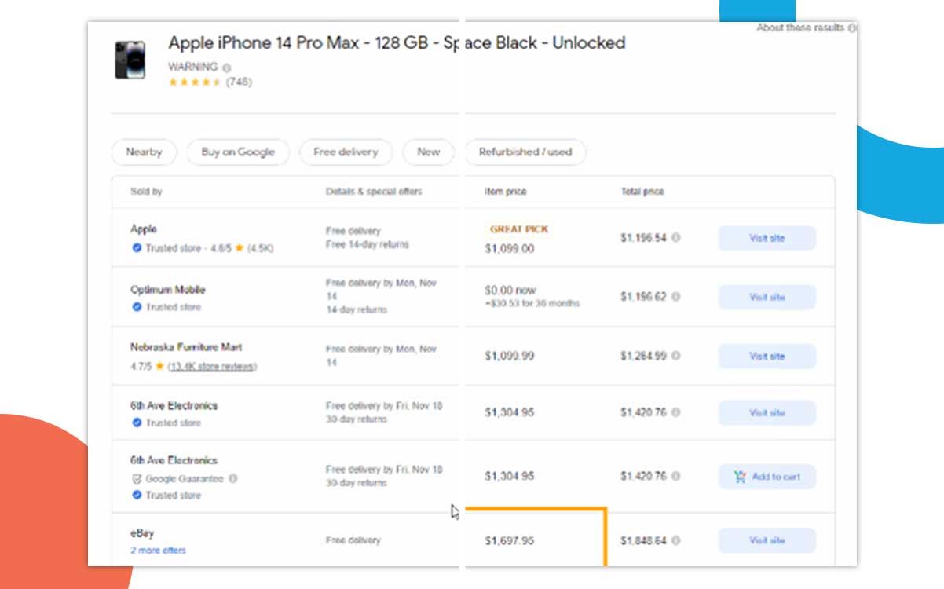
Task: Click the $1,697.95 item price
Action: [x=509, y=541]
